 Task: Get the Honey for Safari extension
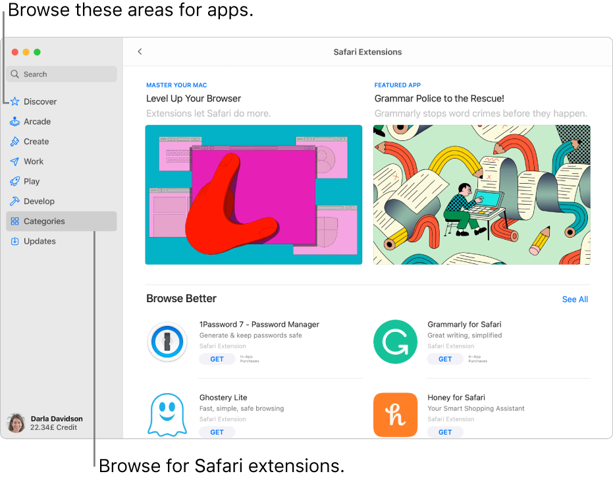pos(445,432)
